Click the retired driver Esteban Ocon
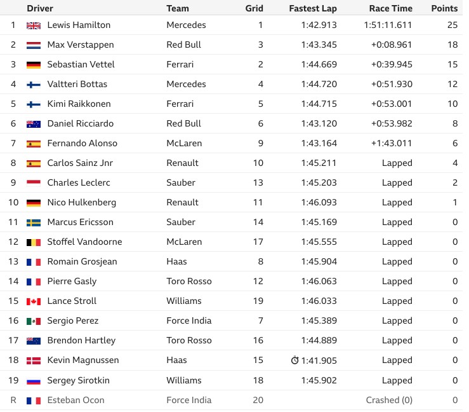469x412 pixels. tap(76, 400)
